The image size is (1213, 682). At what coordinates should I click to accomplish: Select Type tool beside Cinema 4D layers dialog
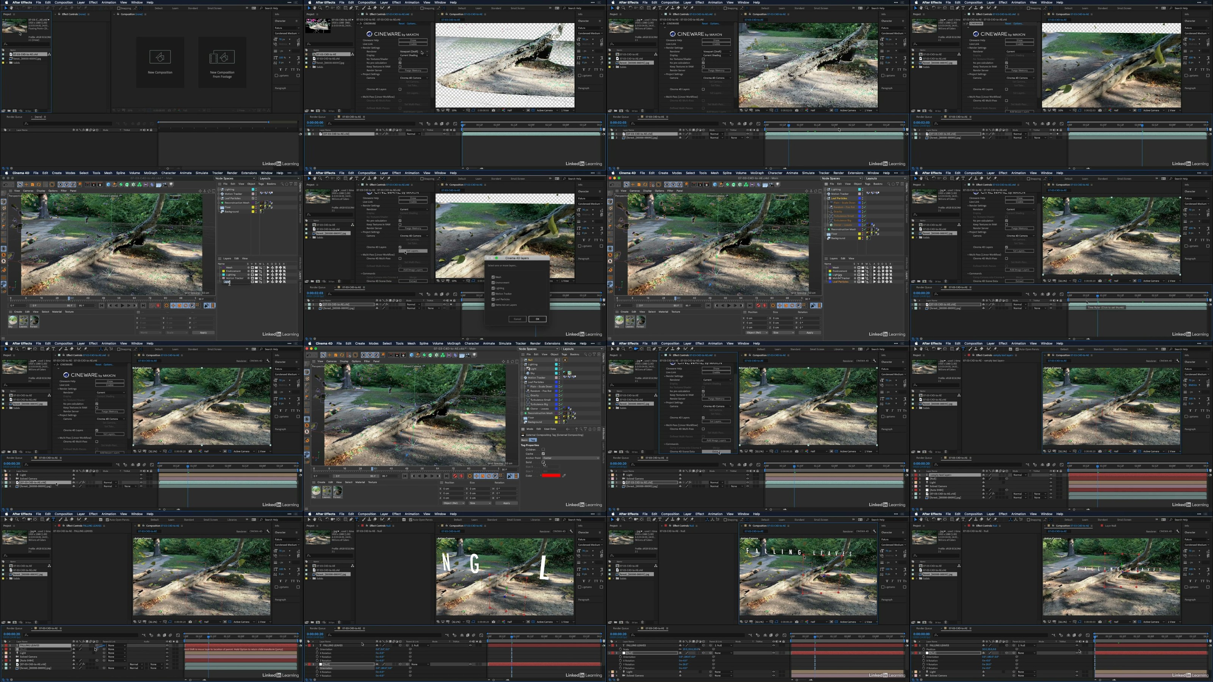coord(356,178)
